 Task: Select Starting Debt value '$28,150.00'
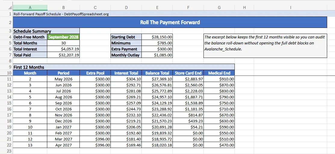tap(157, 37)
